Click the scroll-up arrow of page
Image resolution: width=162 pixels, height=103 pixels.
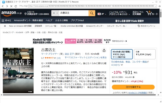click(161, 10)
